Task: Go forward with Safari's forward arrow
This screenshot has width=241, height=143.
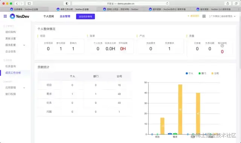Action: (22, 3)
